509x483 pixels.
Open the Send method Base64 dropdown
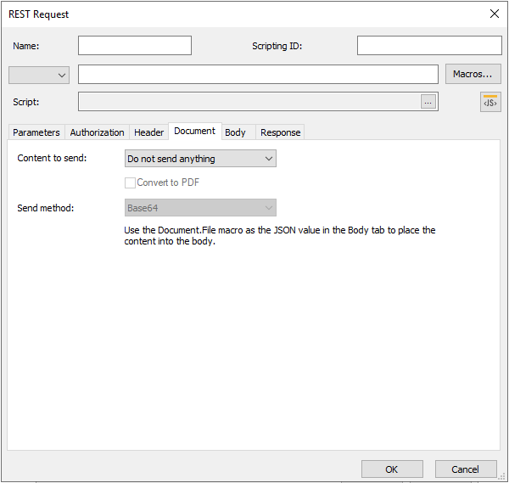[x=200, y=208]
